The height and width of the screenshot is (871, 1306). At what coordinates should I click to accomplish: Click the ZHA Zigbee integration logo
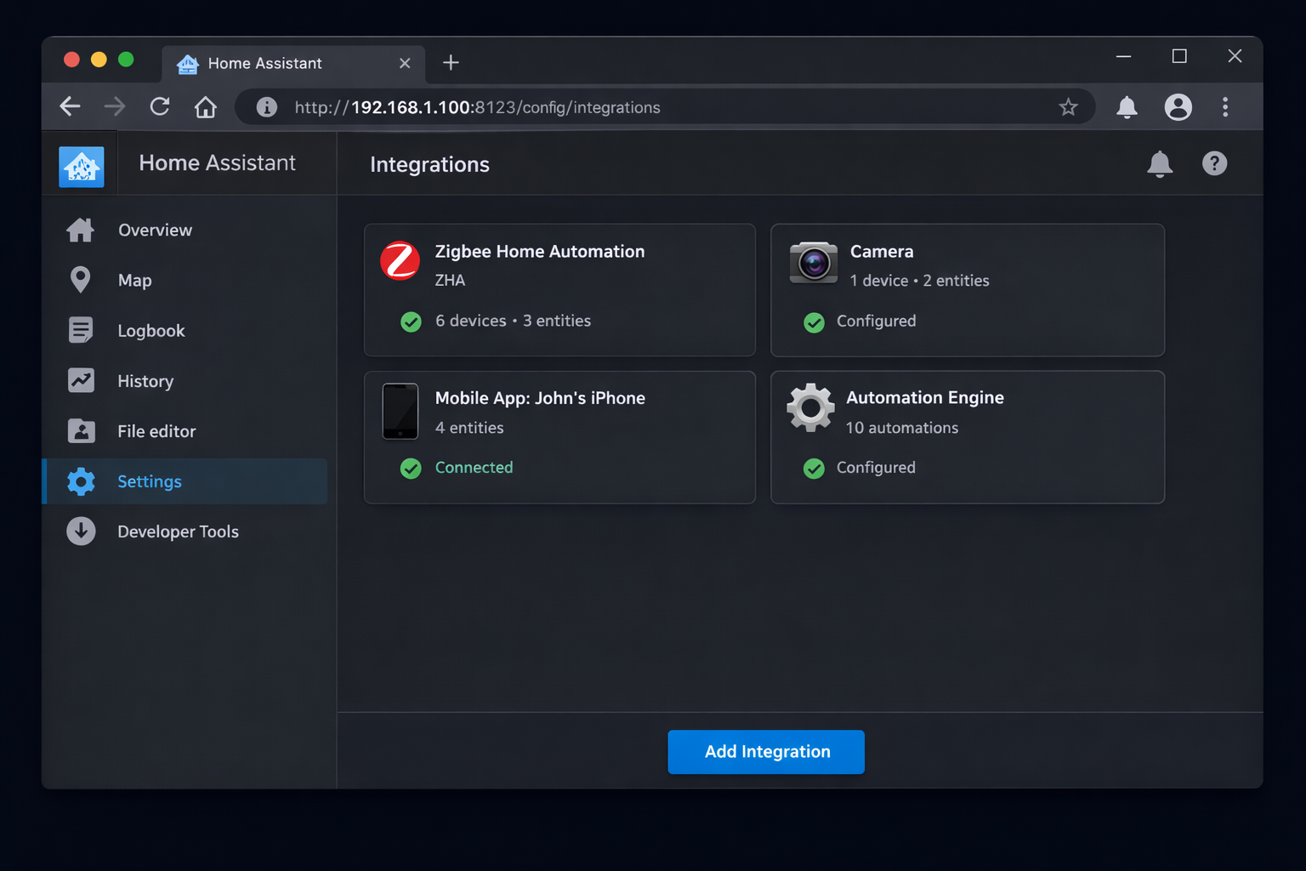[x=400, y=261]
